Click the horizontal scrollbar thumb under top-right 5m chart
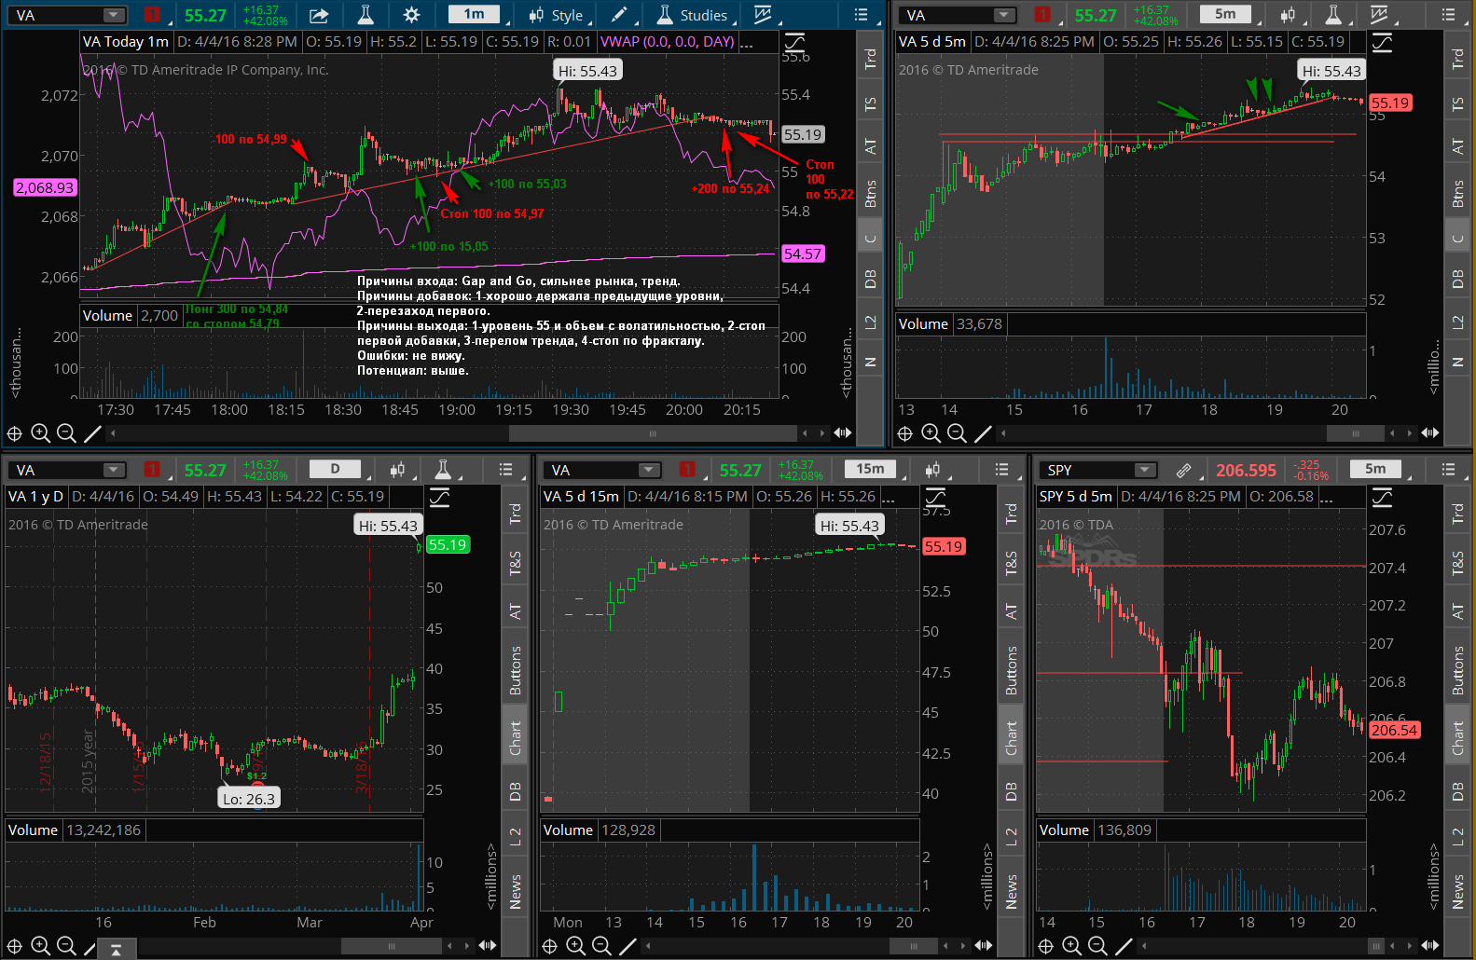This screenshot has width=1476, height=960. (1355, 433)
